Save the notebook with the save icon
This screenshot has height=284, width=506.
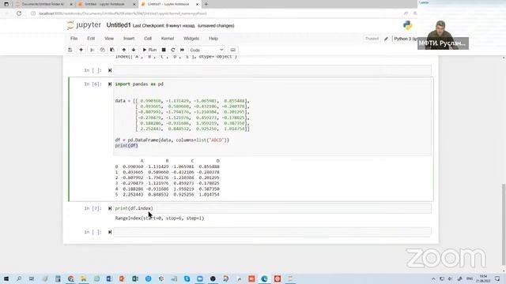pyautogui.click(x=70, y=50)
